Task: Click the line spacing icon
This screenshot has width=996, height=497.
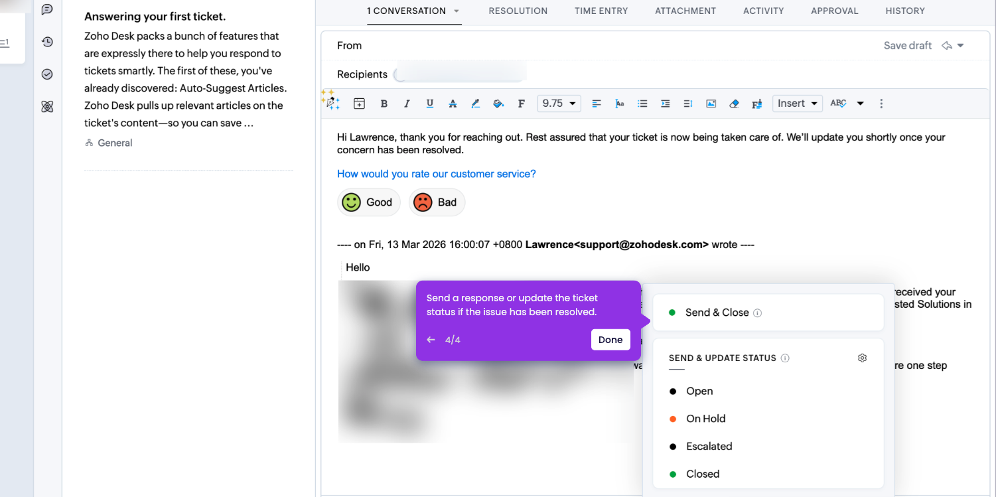Action: coord(688,104)
